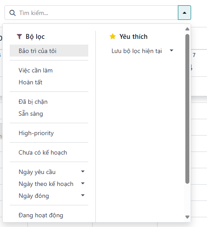Expand the Ngày đóng date options
207x227 pixels.
49,196
